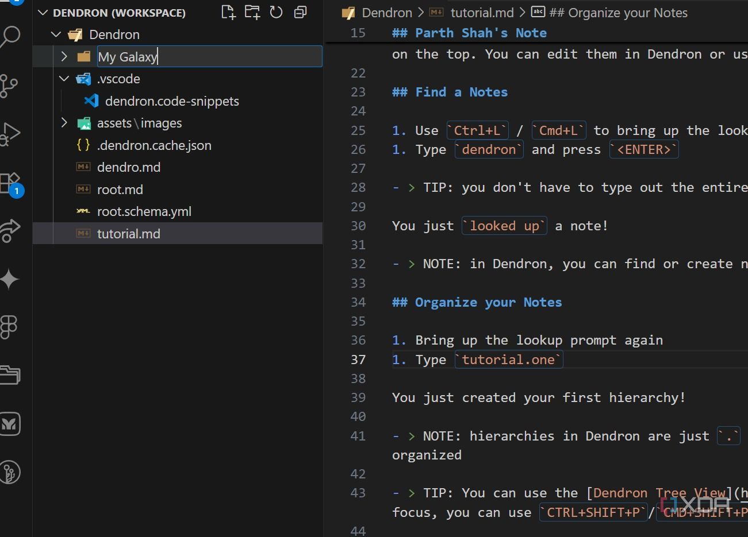Select tutorial.md in the explorer
748x537 pixels.
click(x=178, y=233)
